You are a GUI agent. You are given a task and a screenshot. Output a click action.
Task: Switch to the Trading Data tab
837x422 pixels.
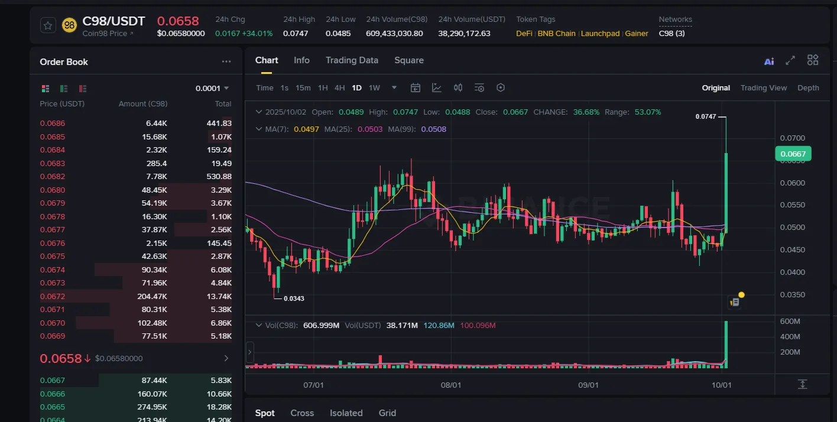352,60
